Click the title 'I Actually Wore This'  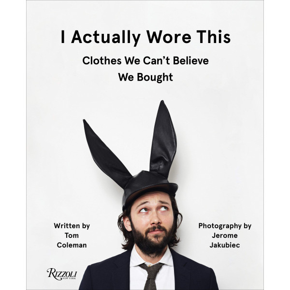click(146, 37)
